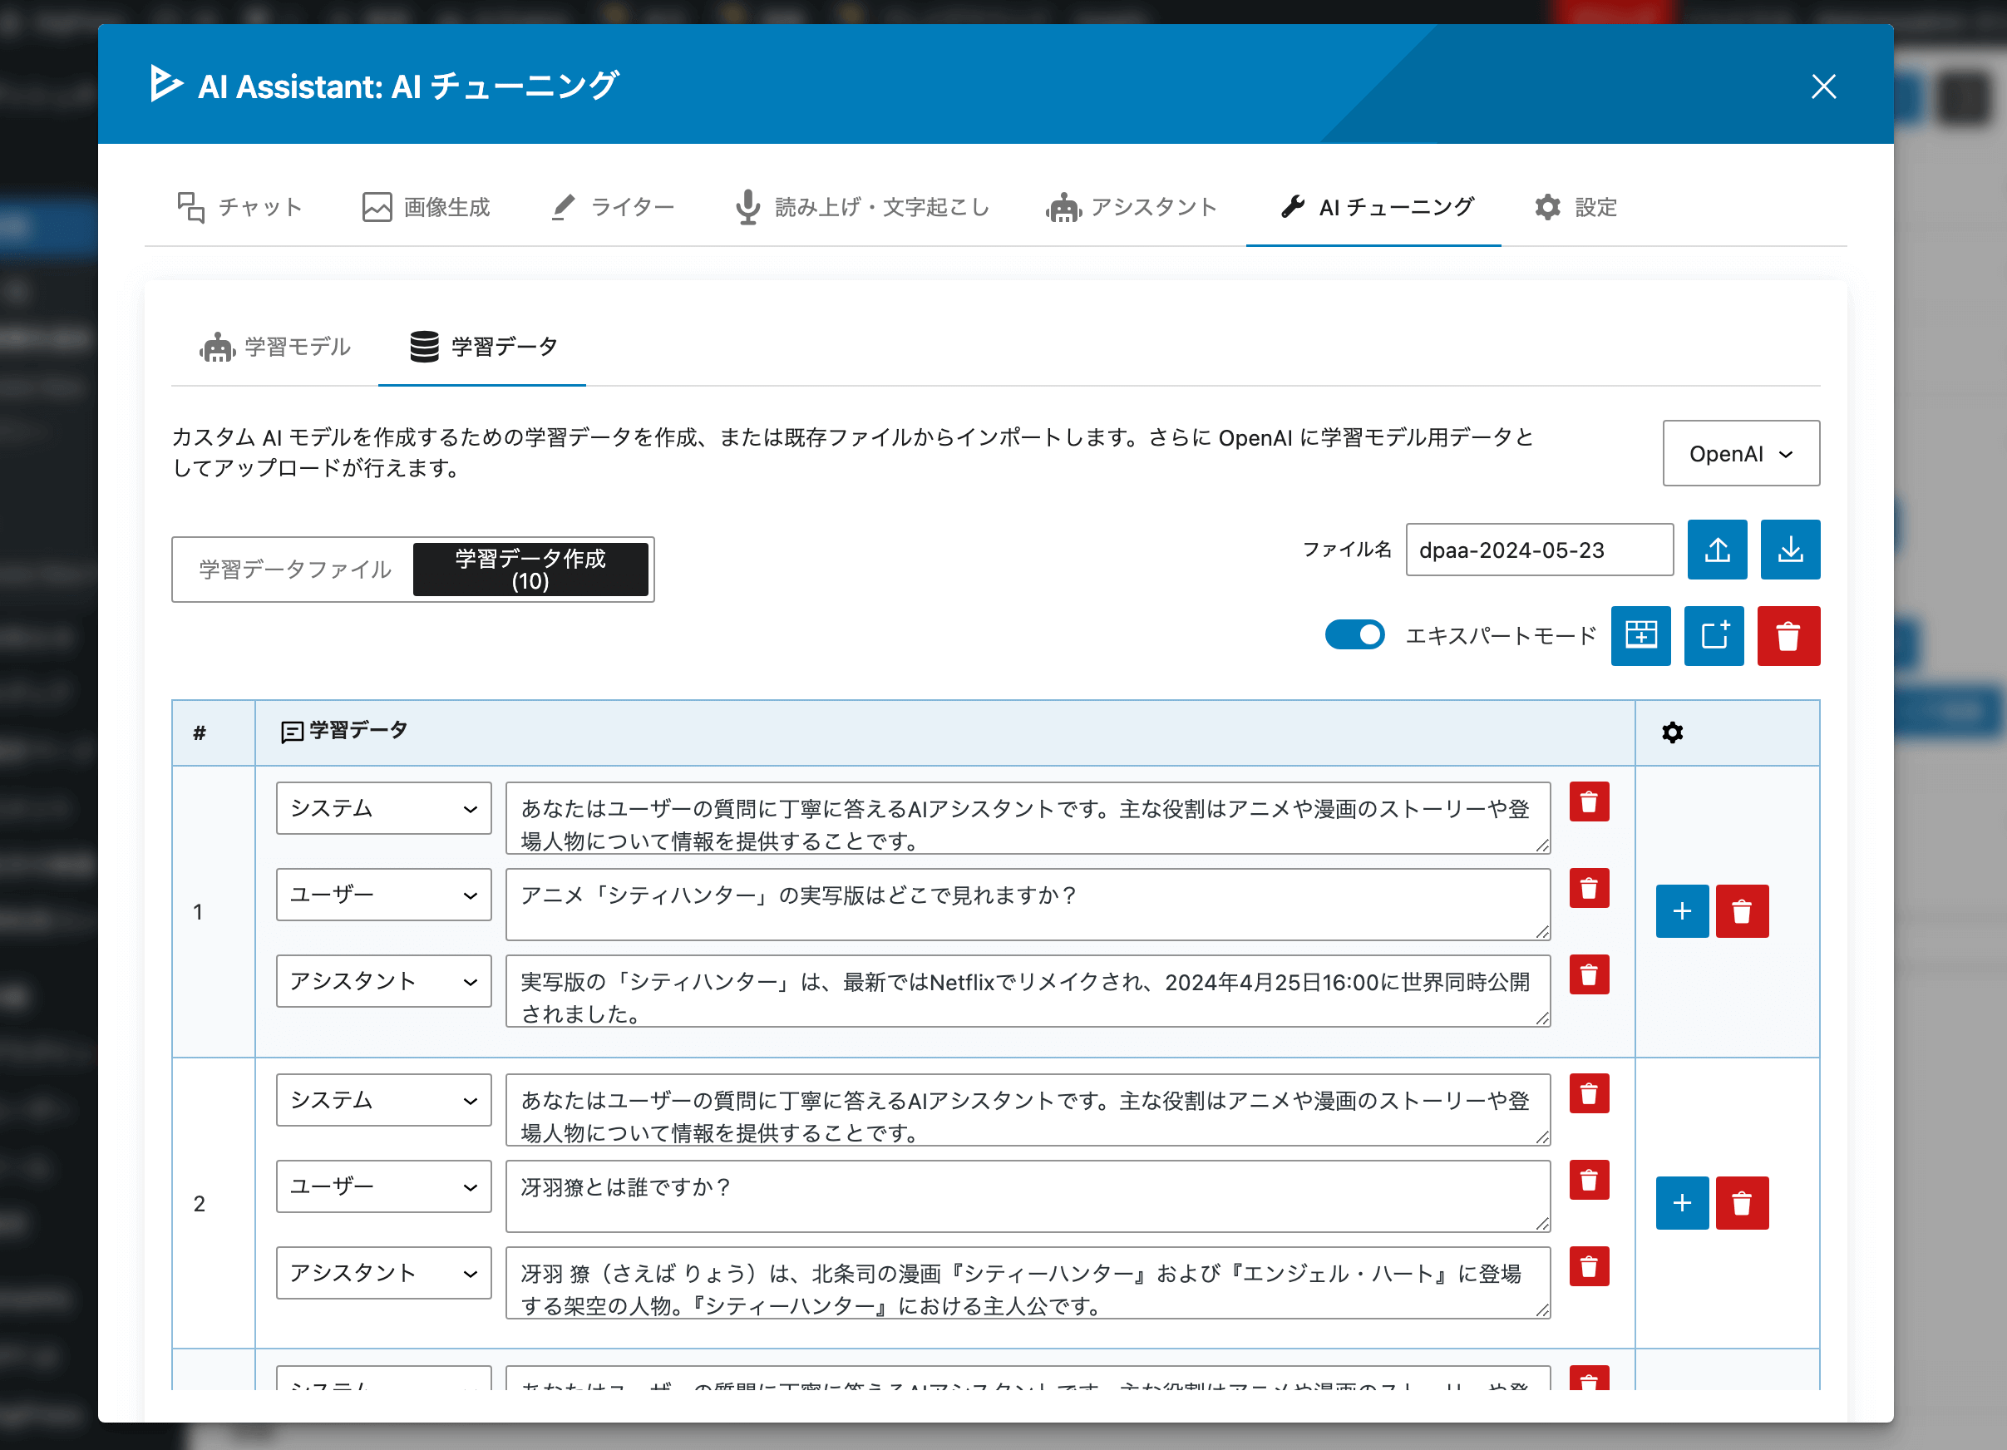Viewport: 2007px width, 1450px height.
Task: Switch to the 学習モデル sub-tab
Action: click(x=275, y=347)
